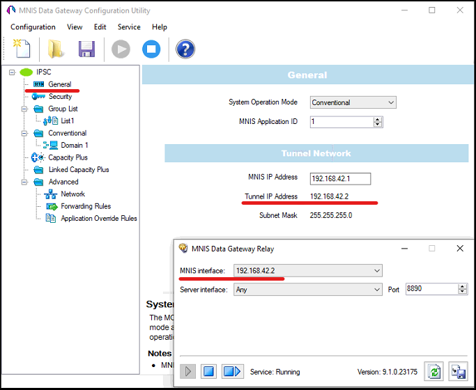Viewport: 476px width, 390px height.
Task: Close the MNIS Data Gateway Relay window
Action: [460, 249]
